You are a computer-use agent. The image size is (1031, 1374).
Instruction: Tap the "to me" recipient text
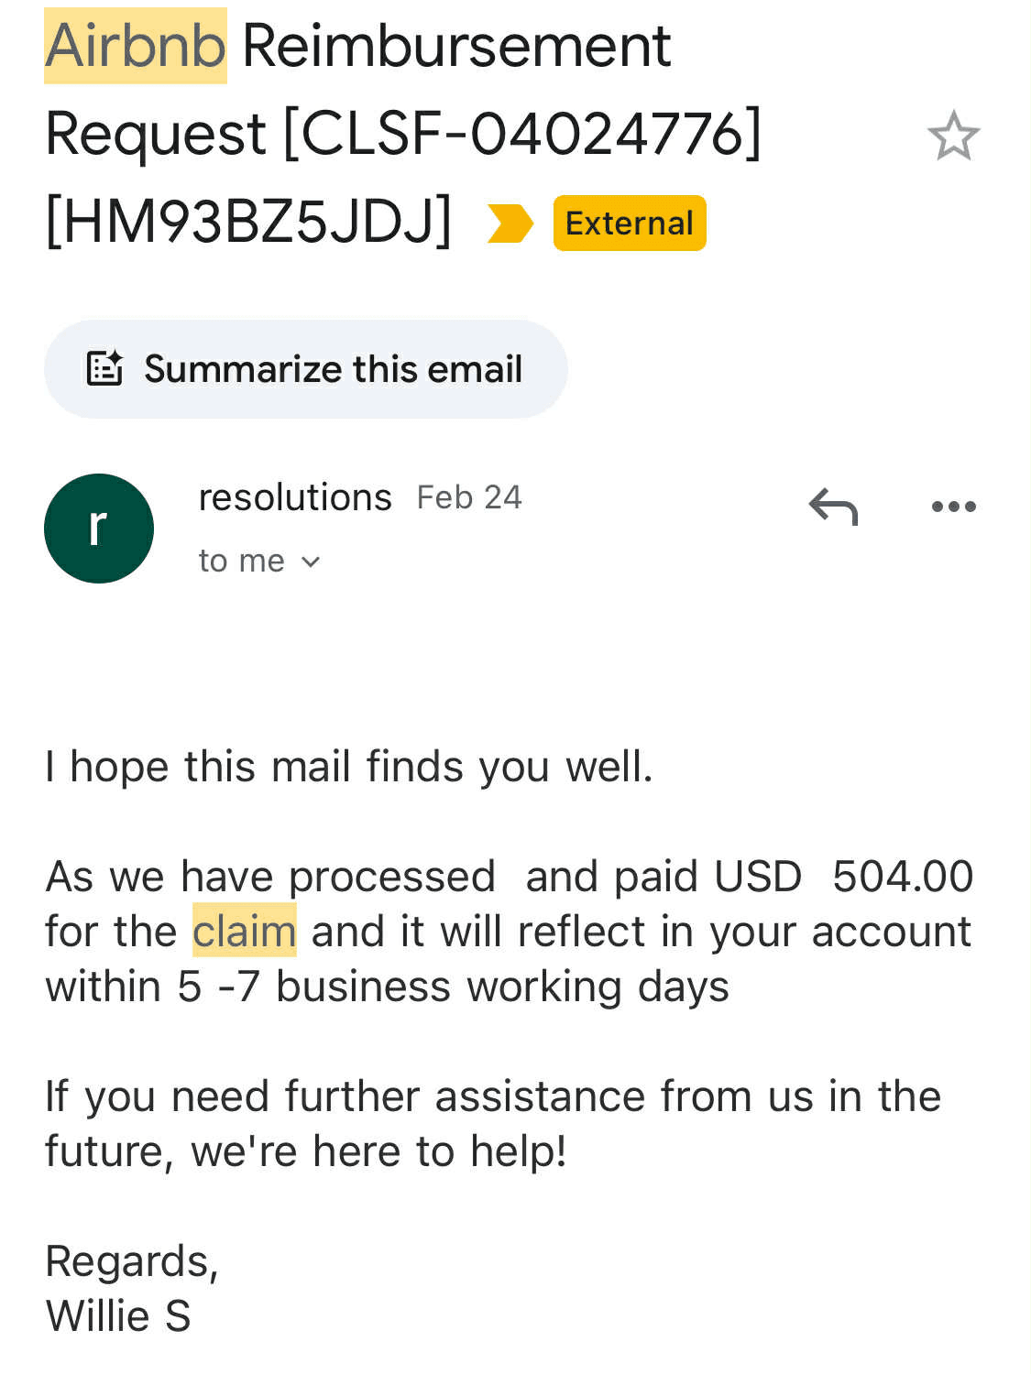tap(241, 561)
